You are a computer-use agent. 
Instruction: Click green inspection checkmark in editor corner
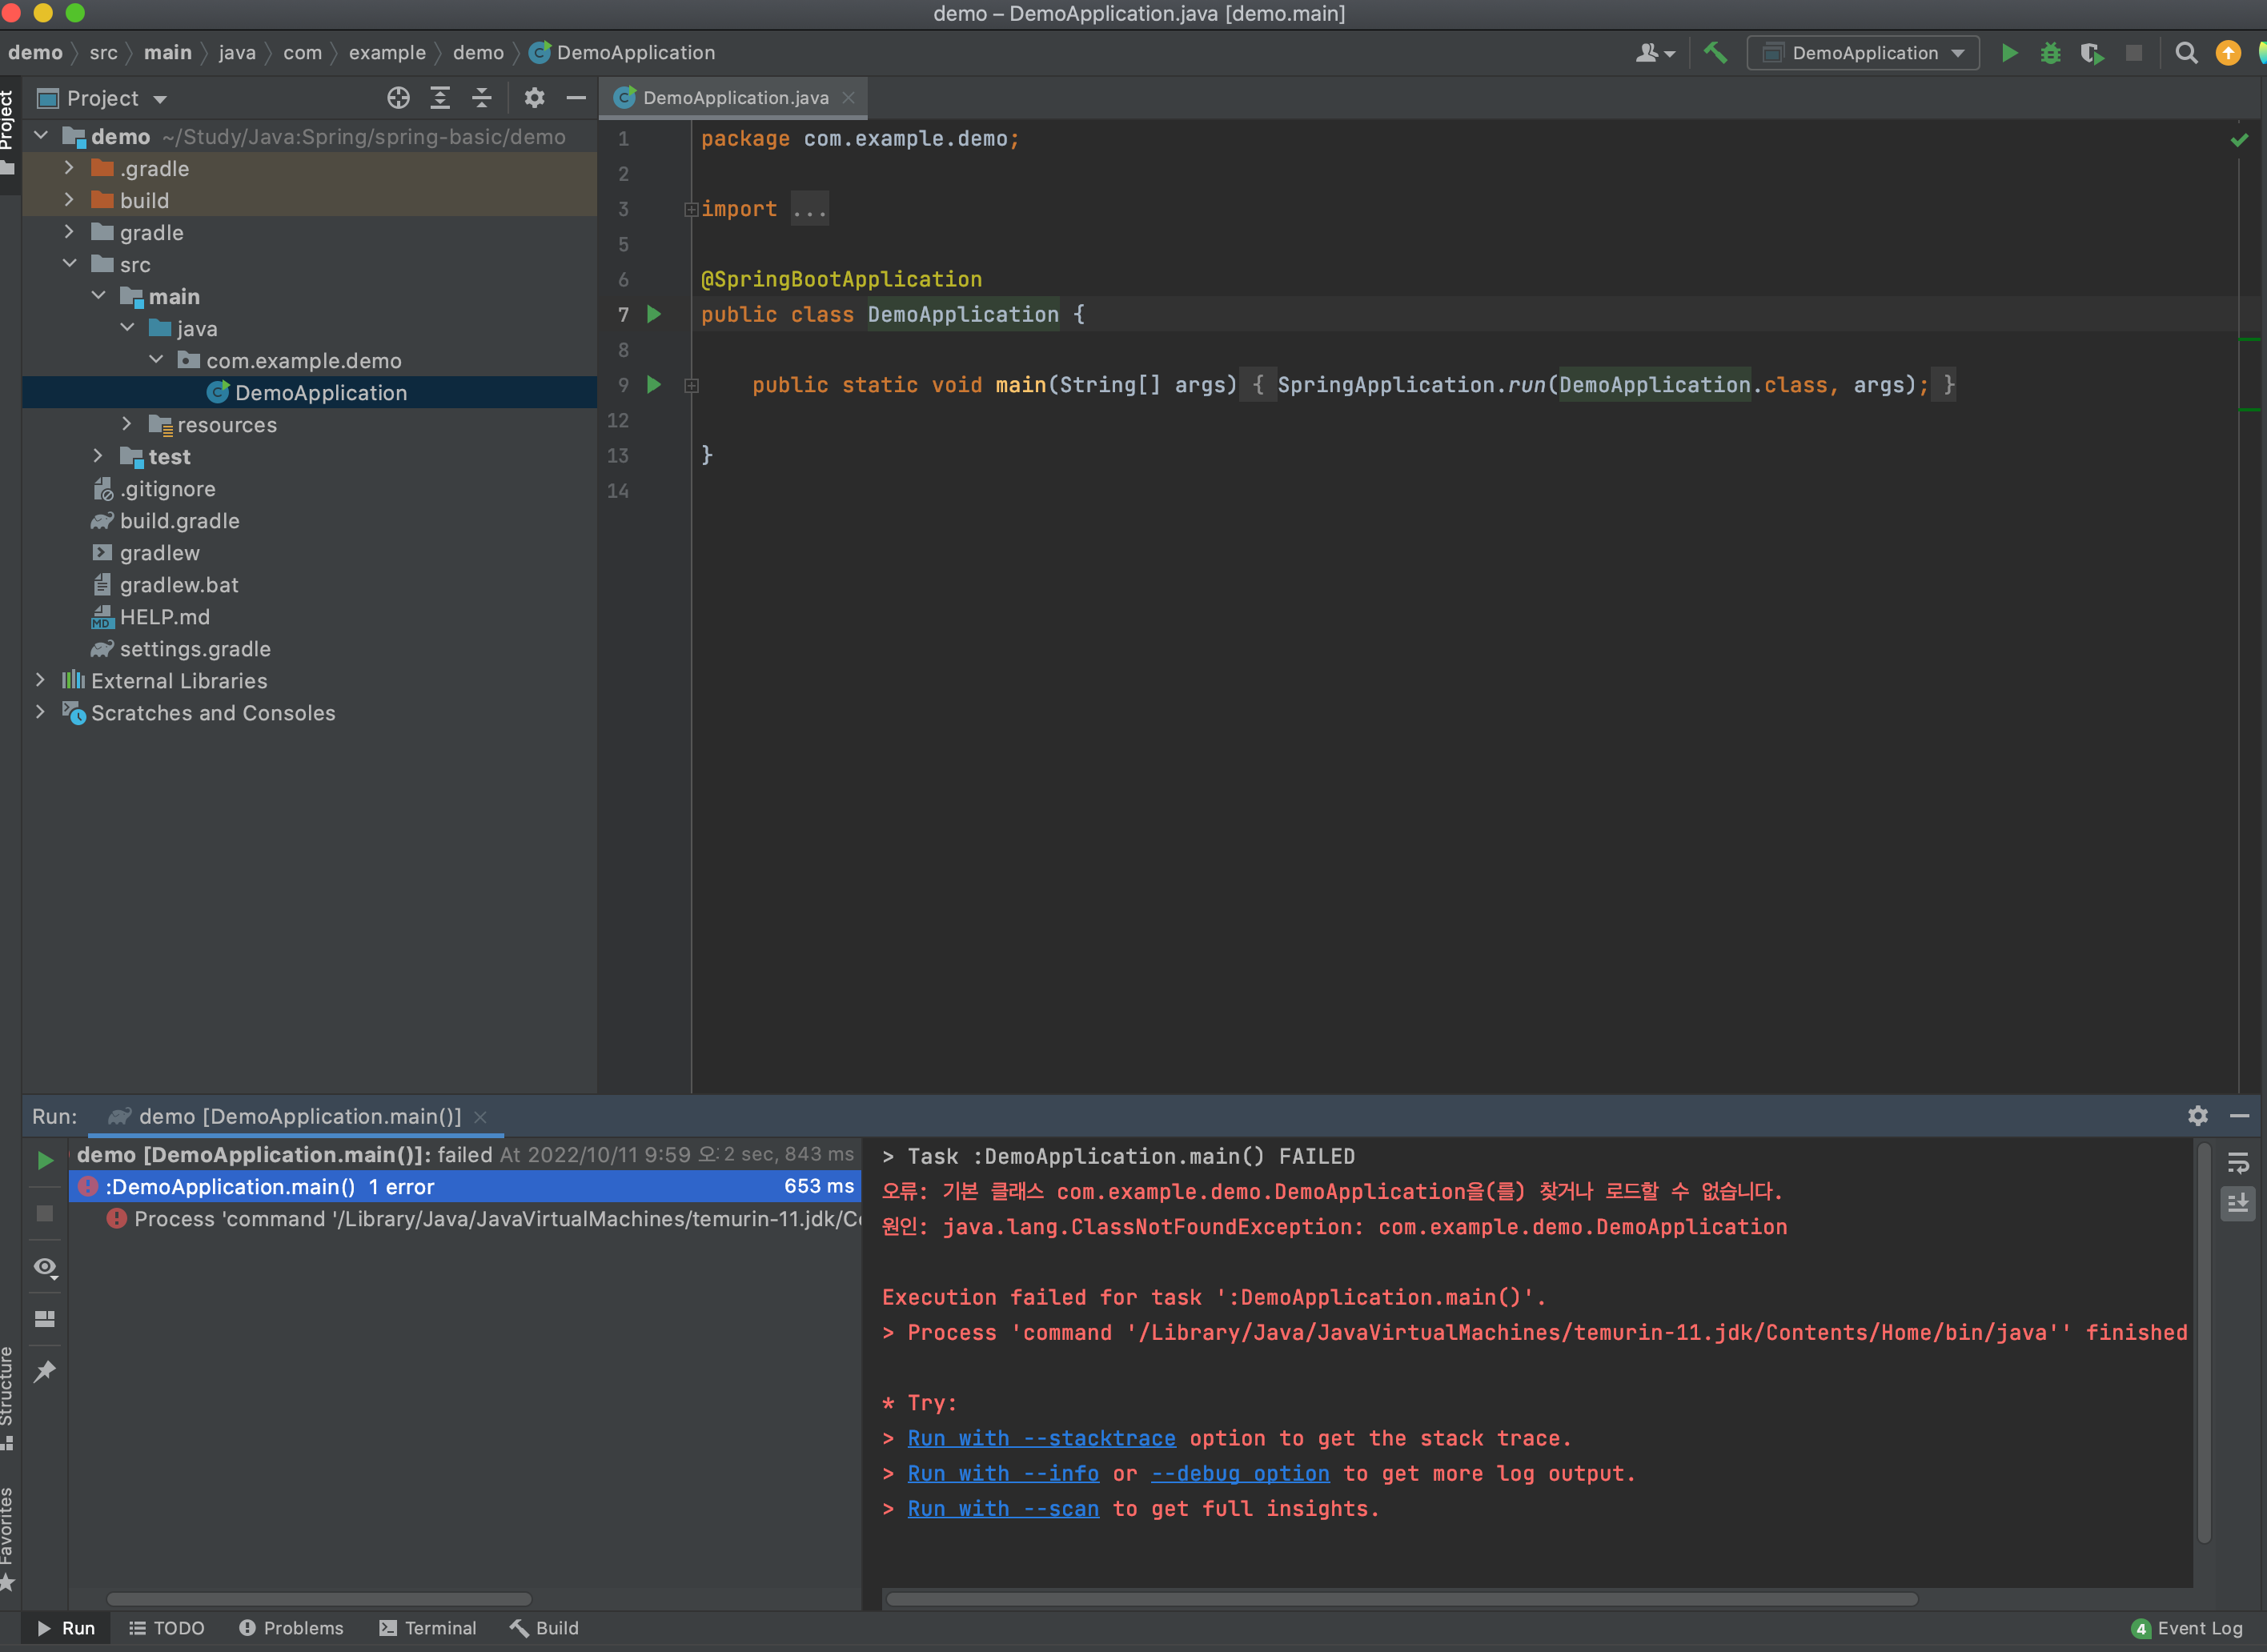coord(2239,140)
